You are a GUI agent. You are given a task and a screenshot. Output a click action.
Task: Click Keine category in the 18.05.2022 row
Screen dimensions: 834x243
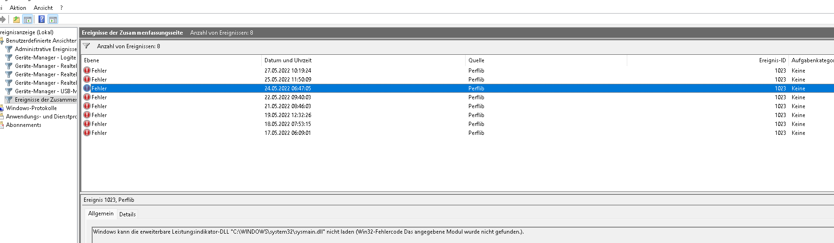coord(798,124)
